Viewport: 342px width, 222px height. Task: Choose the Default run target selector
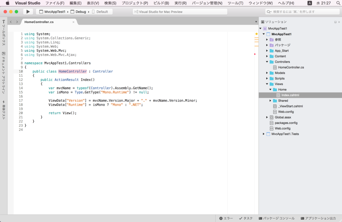(100, 12)
